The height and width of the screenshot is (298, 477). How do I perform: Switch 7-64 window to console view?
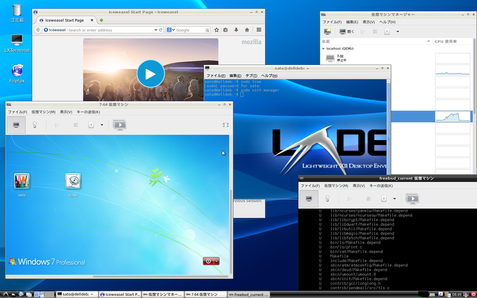point(16,125)
